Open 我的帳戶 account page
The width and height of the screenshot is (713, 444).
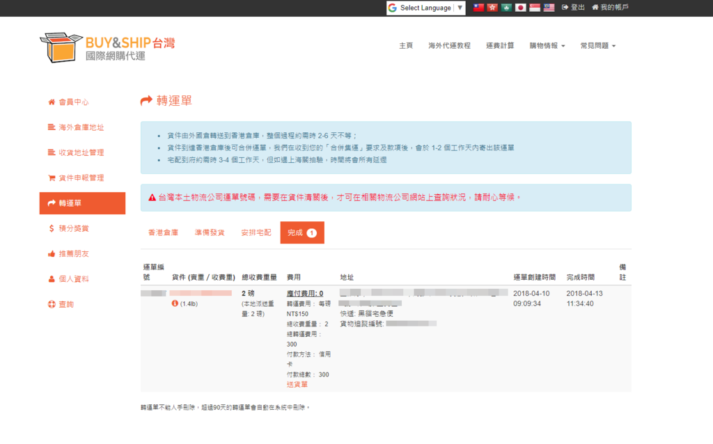610,8
